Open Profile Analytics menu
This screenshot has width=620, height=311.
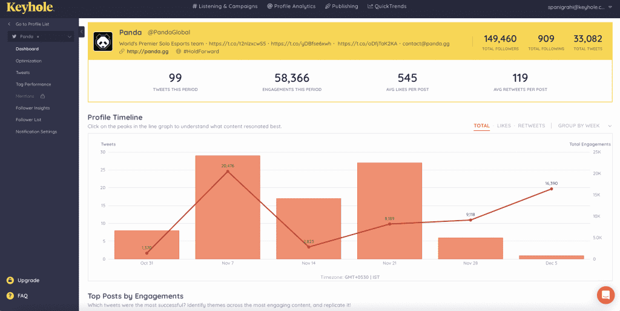(x=291, y=6)
